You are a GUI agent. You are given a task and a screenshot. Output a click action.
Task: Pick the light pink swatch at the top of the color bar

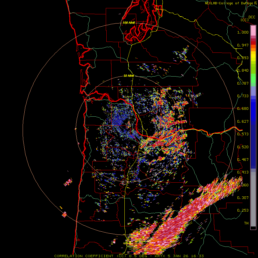(x=253, y=31)
